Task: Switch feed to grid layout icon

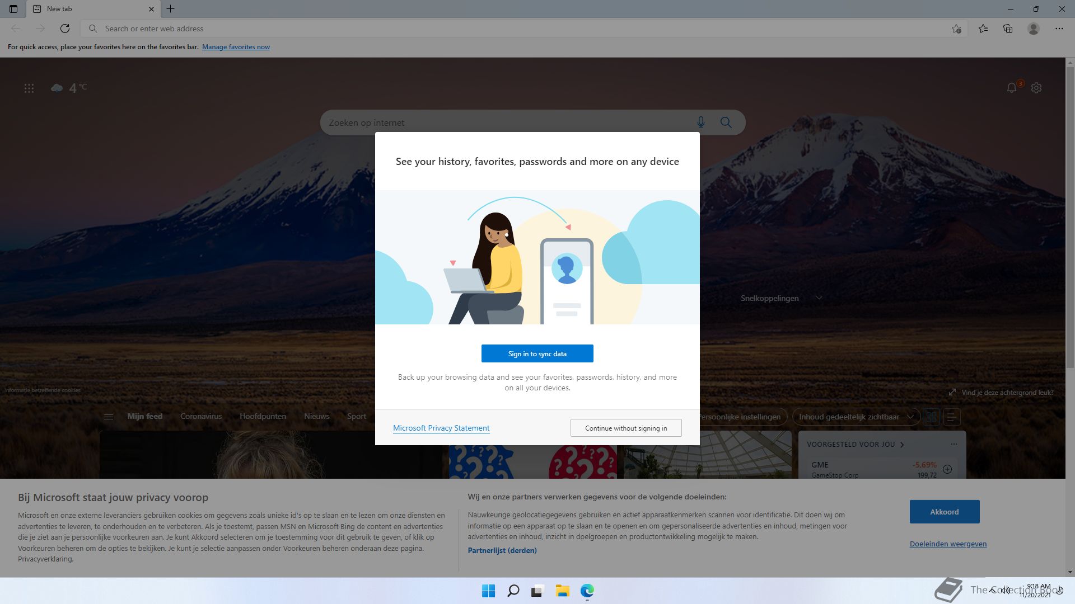Action: click(x=932, y=417)
